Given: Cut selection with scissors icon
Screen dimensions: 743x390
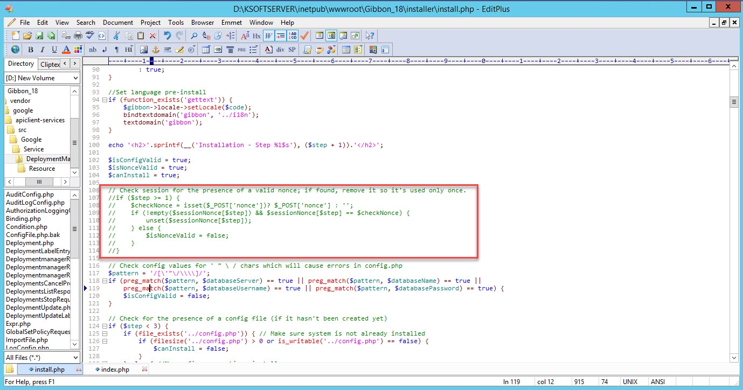Looking at the screenshot, I should [x=116, y=36].
